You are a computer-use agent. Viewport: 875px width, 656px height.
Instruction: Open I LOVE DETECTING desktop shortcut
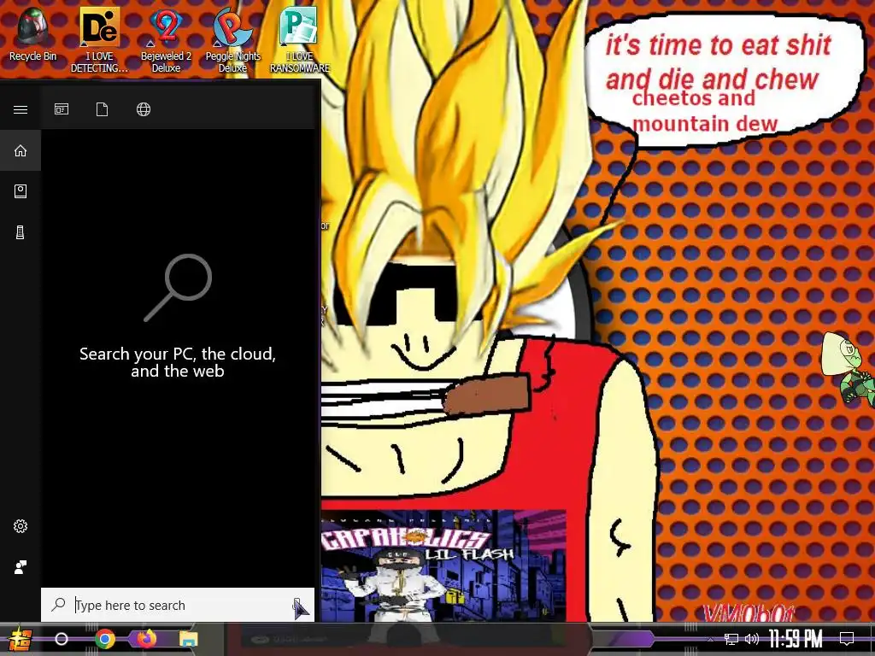point(99,39)
